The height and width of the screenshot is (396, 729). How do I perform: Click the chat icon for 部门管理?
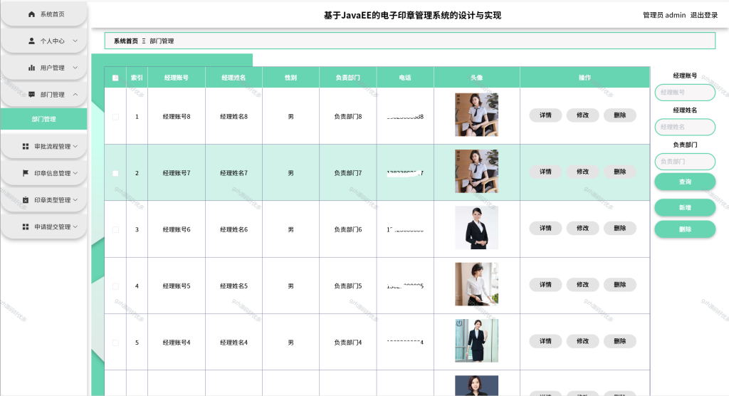click(31, 95)
